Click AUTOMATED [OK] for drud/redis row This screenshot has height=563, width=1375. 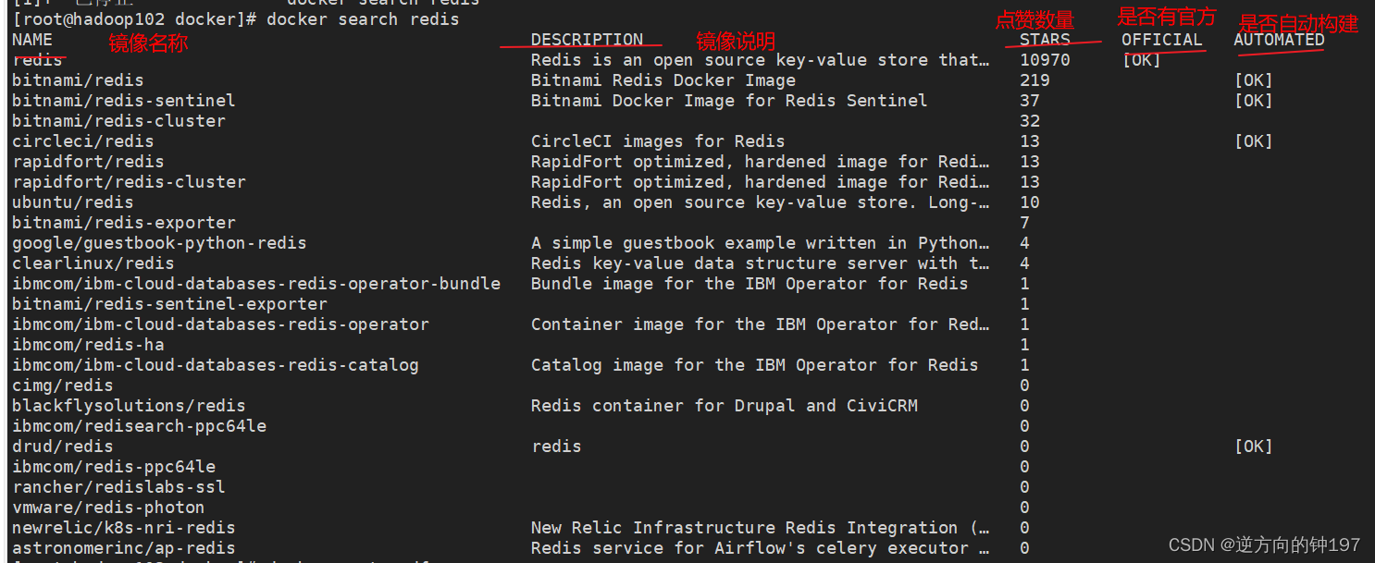tap(1254, 447)
